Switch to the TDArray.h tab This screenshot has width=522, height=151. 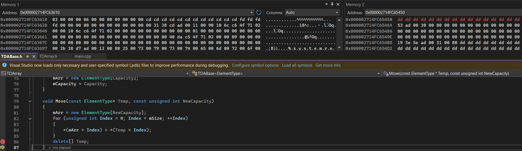point(48,56)
